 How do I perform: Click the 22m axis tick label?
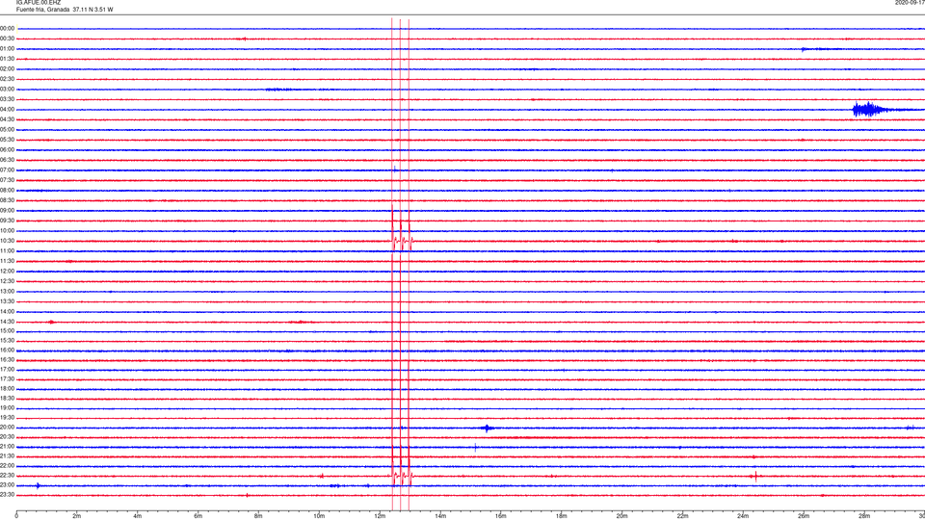click(x=682, y=516)
